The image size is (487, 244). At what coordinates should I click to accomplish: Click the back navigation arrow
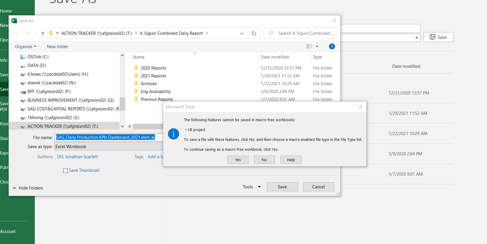pos(16,34)
